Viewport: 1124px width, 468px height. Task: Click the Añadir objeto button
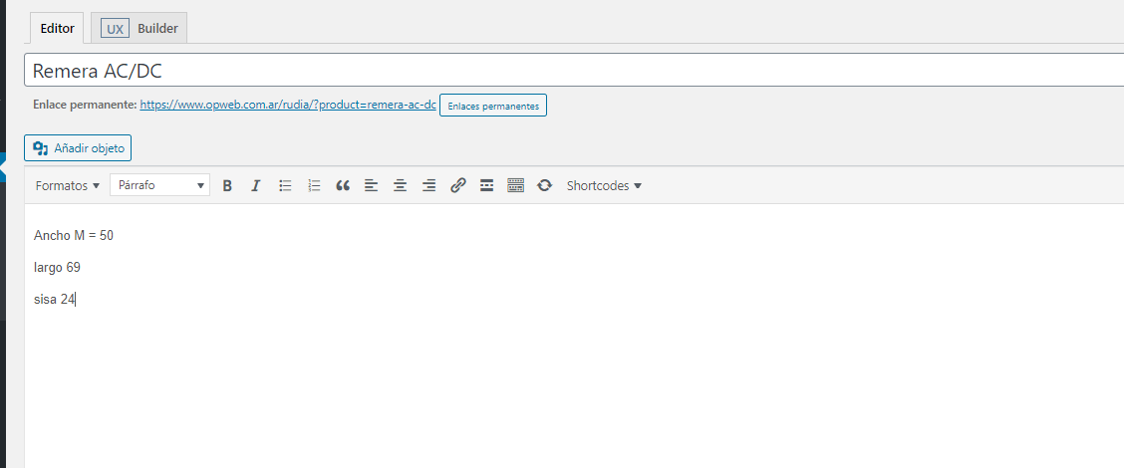click(x=78, y=148)
